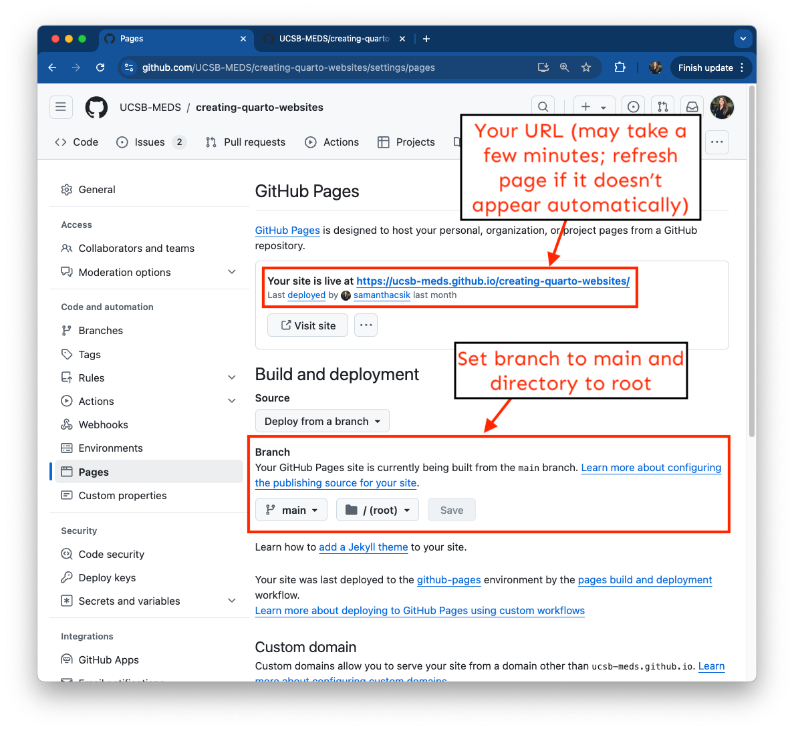Click the search magnifier icon in GitHub header
The image size is (794, 731).
click(x=543, y=107)
